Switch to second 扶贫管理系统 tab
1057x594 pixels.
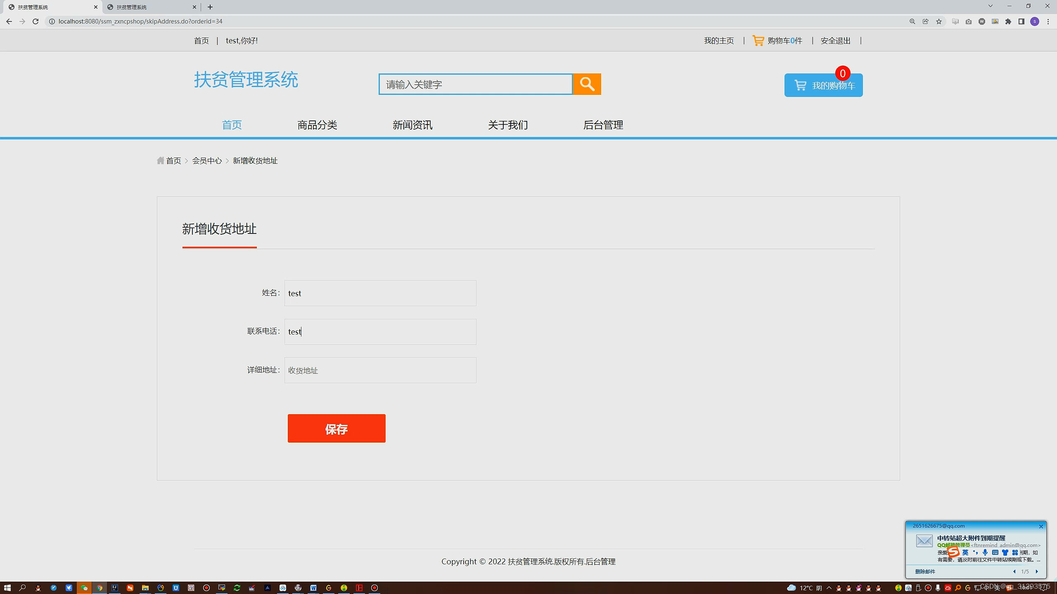pos(151,7)
